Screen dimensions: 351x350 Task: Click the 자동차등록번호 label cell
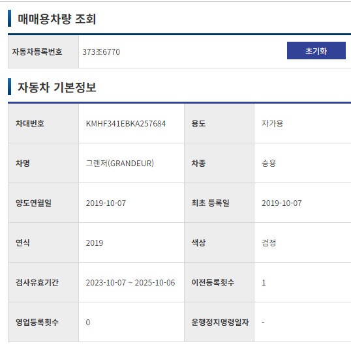point(44,52)
